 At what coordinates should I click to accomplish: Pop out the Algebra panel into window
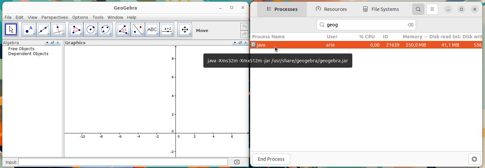(52, 43)
